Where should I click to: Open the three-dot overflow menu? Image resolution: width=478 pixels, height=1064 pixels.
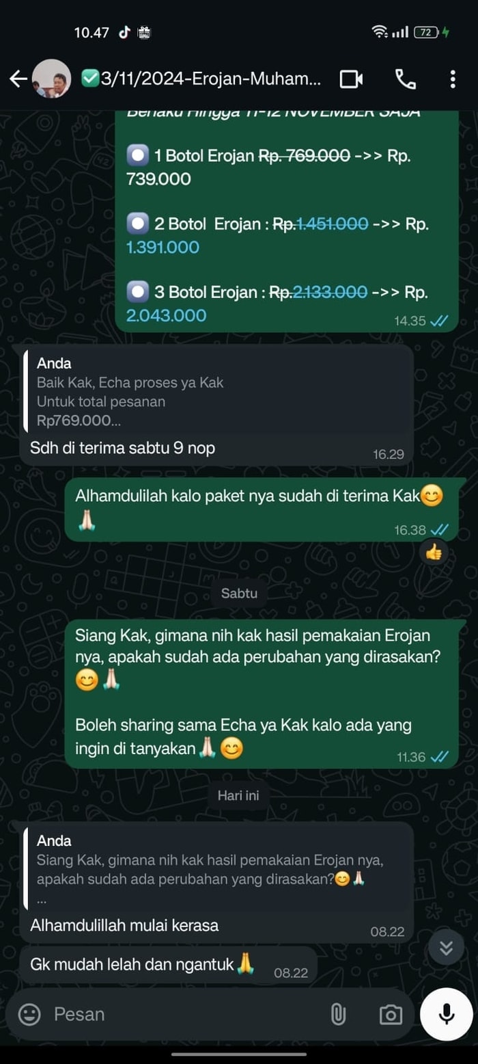[453, 79]
